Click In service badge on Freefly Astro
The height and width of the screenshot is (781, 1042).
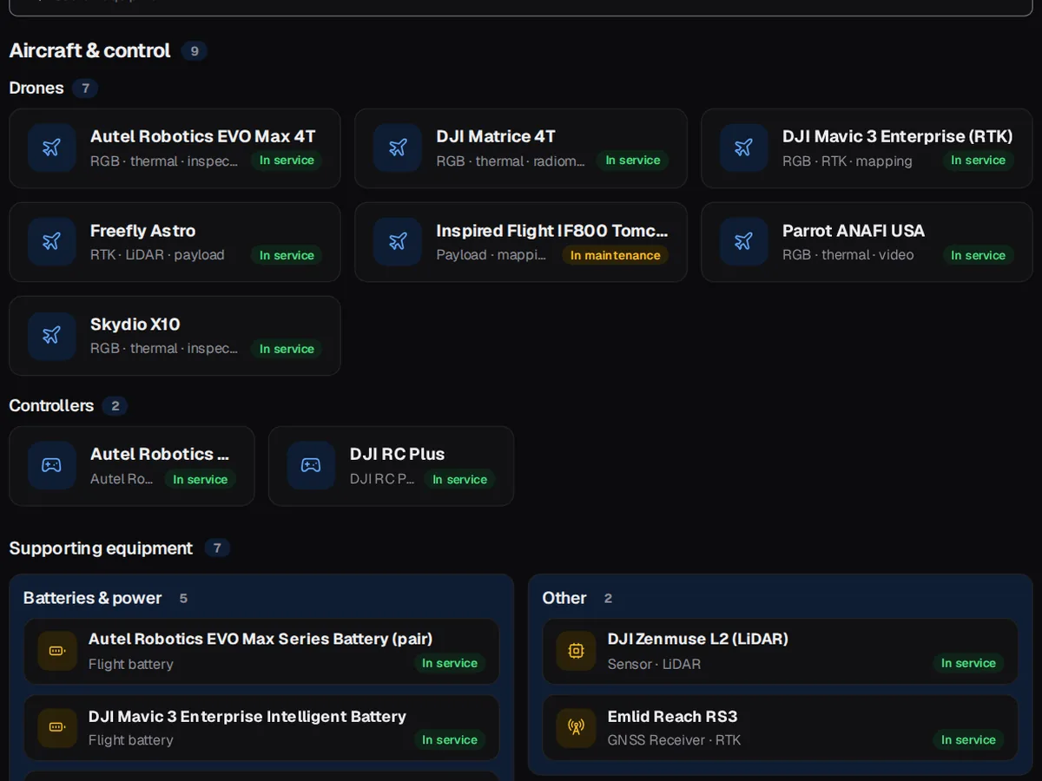287,255
